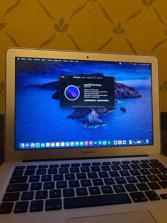This screenshot has width=167, height=223.
Task: Launch the App Store dock icon
Action: (x=100, y=143)
